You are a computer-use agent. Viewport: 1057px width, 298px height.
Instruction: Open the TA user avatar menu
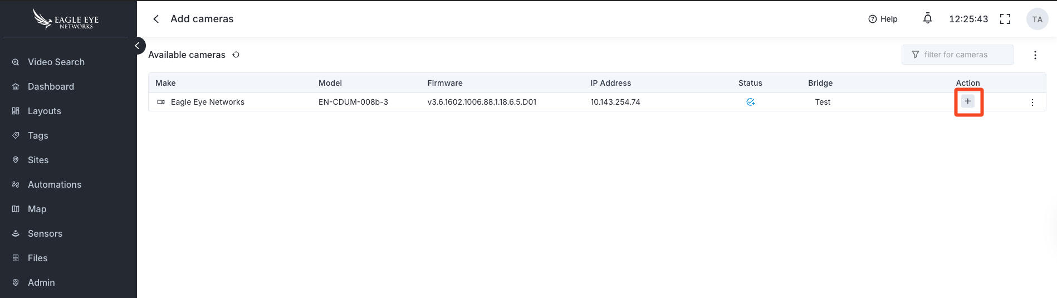(1037, 19)
